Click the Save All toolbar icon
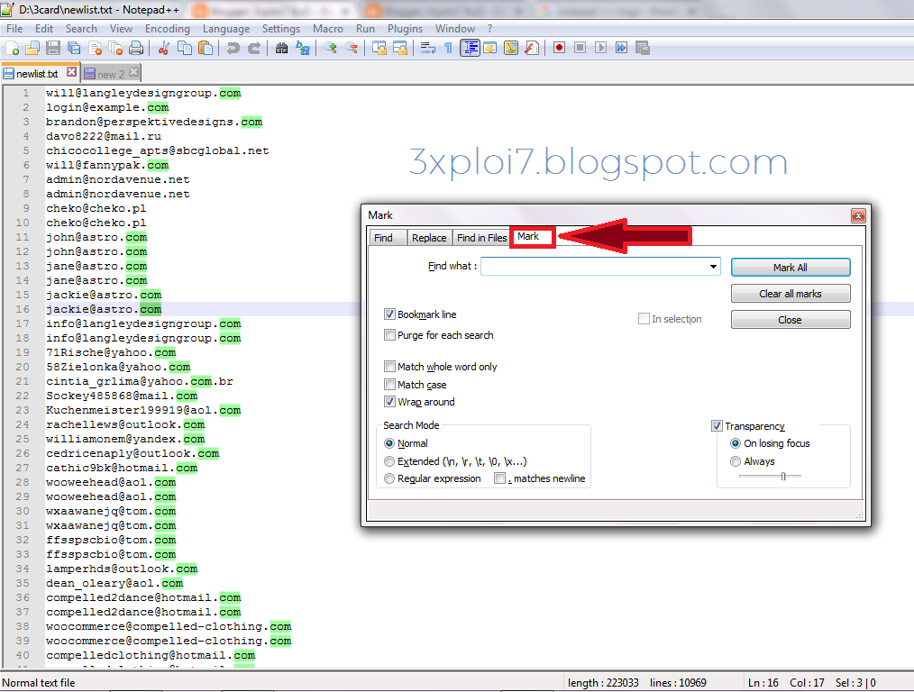 (72, 48)
